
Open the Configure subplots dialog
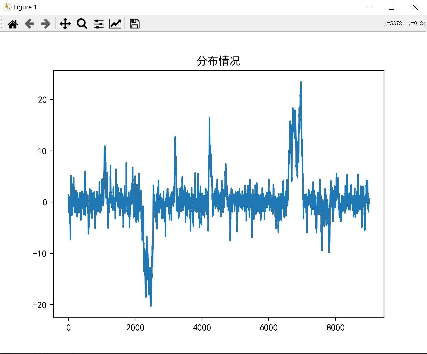98,24
